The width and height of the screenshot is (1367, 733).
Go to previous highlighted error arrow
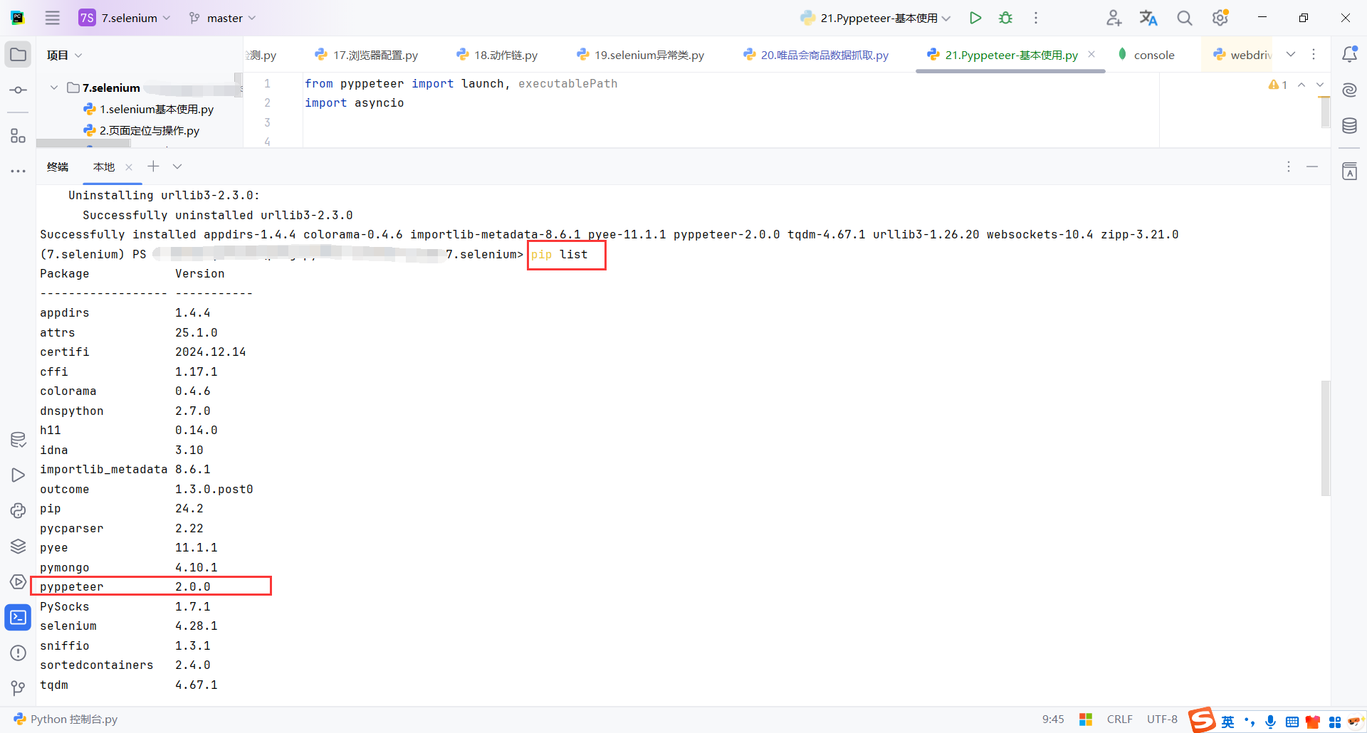[1301, 85]
